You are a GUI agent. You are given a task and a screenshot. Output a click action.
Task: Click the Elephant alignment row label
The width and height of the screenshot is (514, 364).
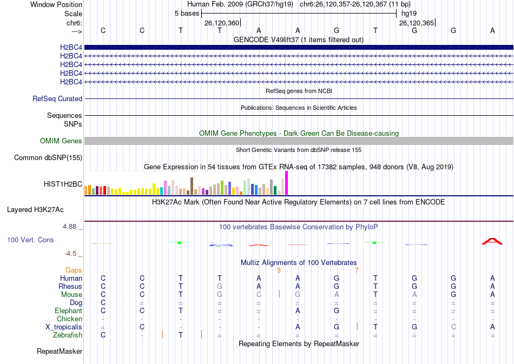(69, 310)
